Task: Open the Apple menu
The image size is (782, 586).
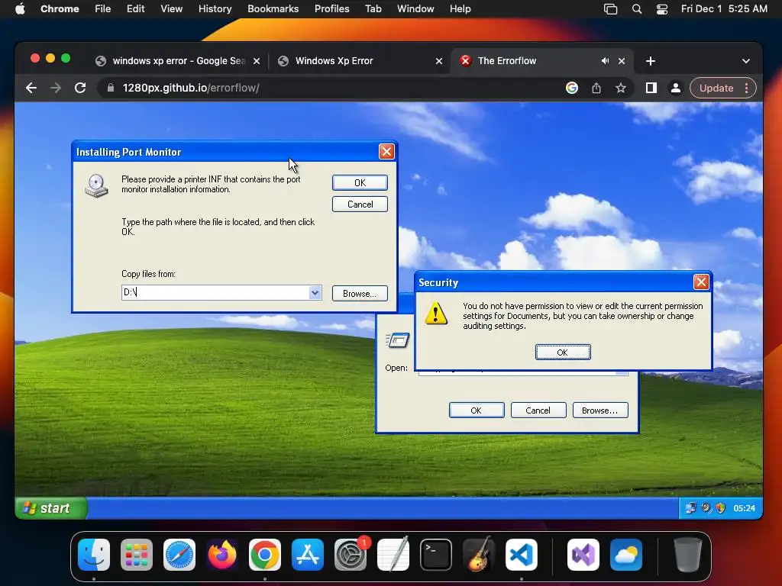Action: tap(20, 8)
